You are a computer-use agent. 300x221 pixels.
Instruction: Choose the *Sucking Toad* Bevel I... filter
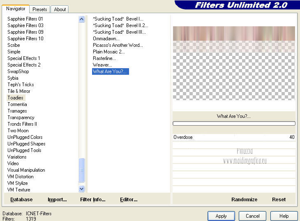[x=118, y=19]
